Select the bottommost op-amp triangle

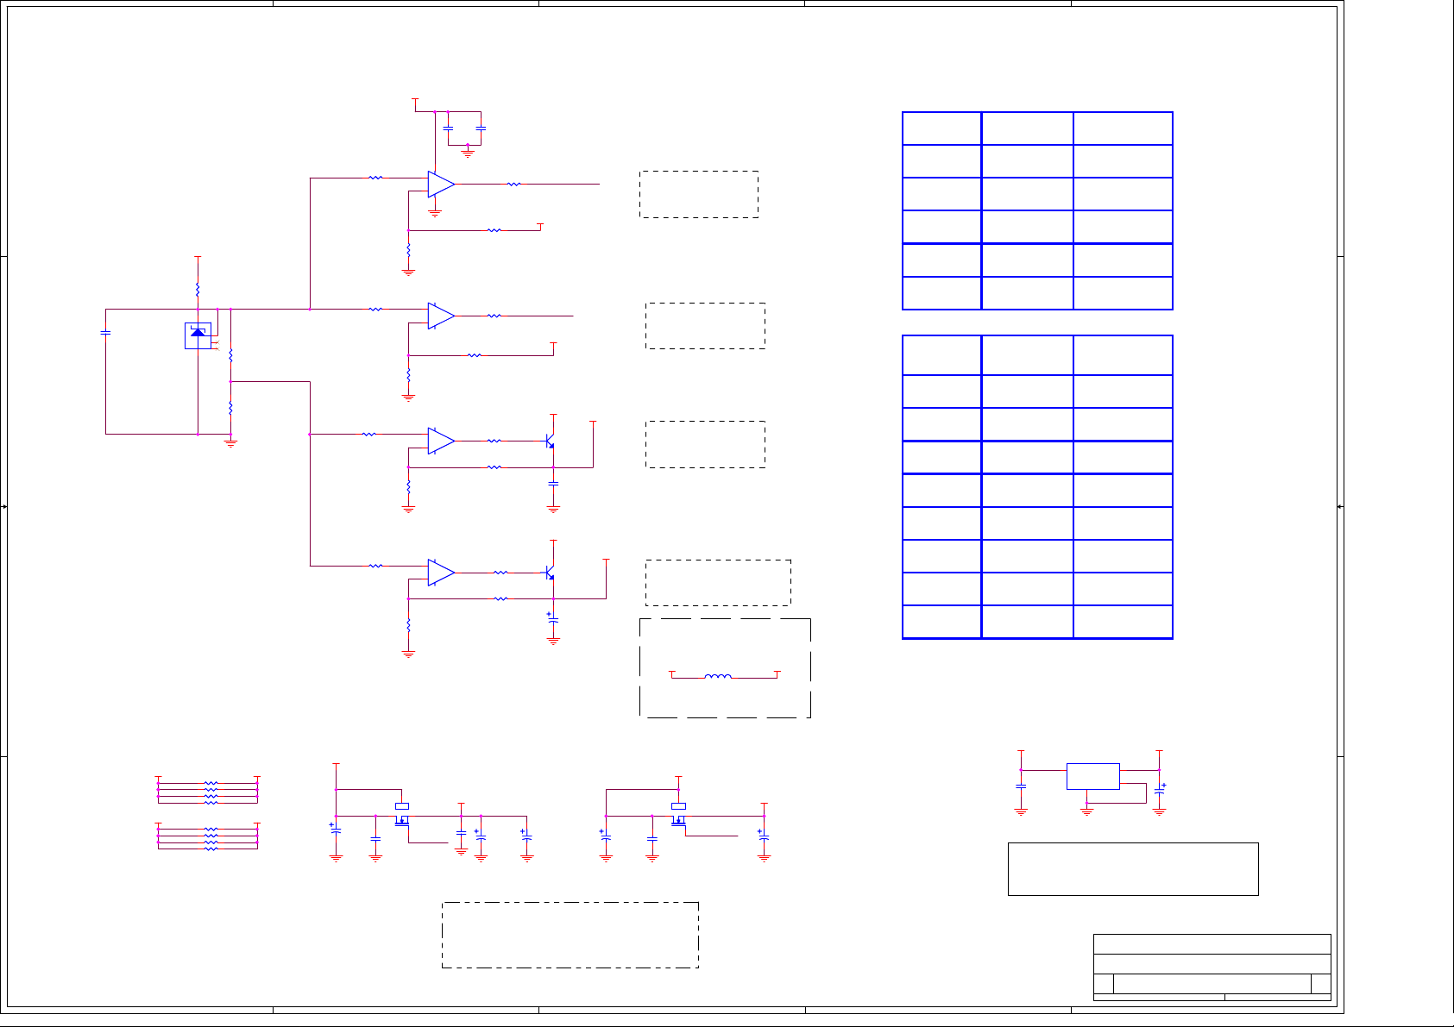[441, 573]
